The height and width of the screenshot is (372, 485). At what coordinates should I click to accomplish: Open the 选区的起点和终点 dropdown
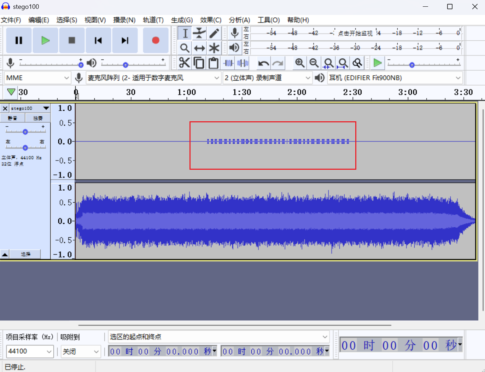coord(219,337)
